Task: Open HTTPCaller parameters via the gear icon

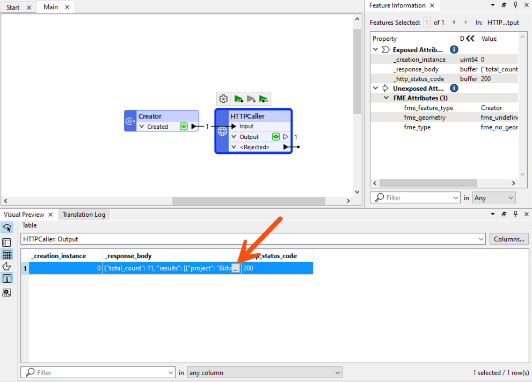Action: pyautogui.click(x=224, y=99)
